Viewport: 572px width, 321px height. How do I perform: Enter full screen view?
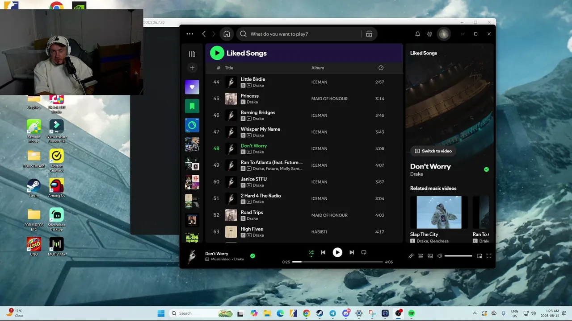(x=489, y=256)
